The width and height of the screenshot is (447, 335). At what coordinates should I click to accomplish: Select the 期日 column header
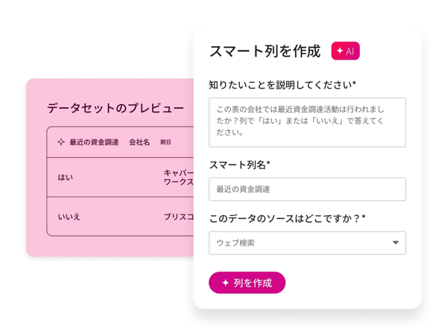tap(165, 142)
